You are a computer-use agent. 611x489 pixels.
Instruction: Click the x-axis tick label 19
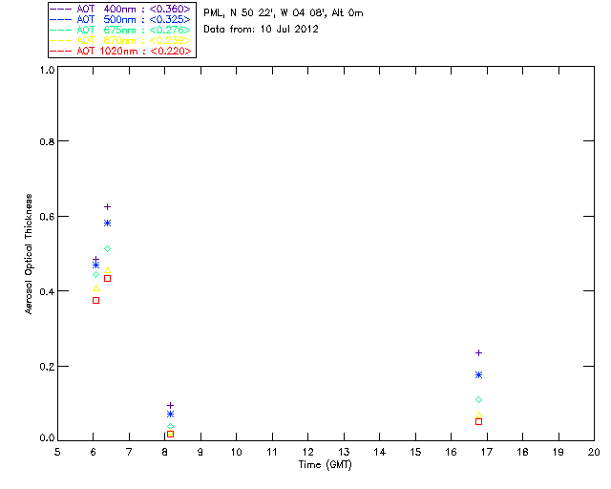558,452
